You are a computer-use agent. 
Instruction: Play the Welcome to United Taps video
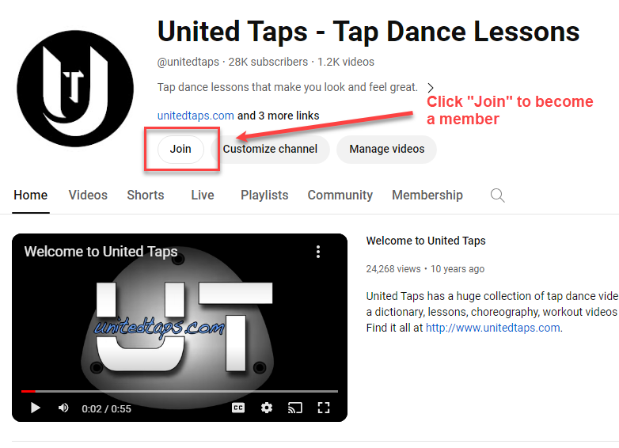pyautogui.click(x=35, y=408)
